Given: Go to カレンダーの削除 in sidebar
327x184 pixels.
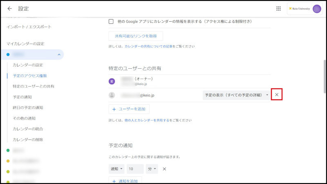Looking at the screenshot, I should [x=28, y=139].
